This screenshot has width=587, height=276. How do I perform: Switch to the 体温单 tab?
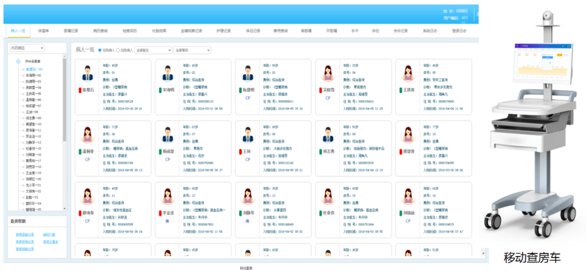click(x=44, y=31)
